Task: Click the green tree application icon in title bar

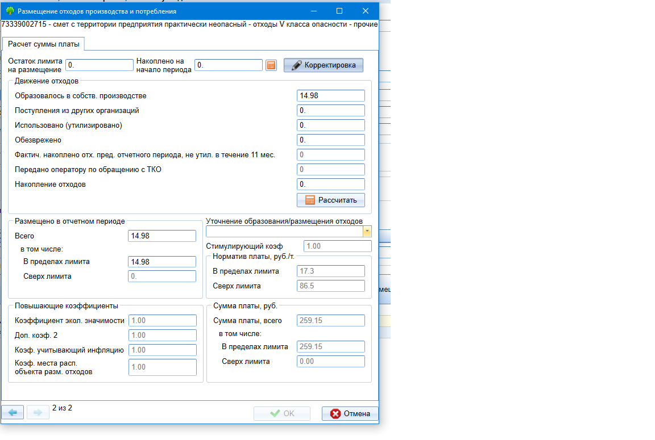Action: point(10,11)
